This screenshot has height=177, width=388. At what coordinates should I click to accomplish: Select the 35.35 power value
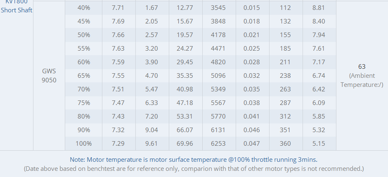pos(185,76)
